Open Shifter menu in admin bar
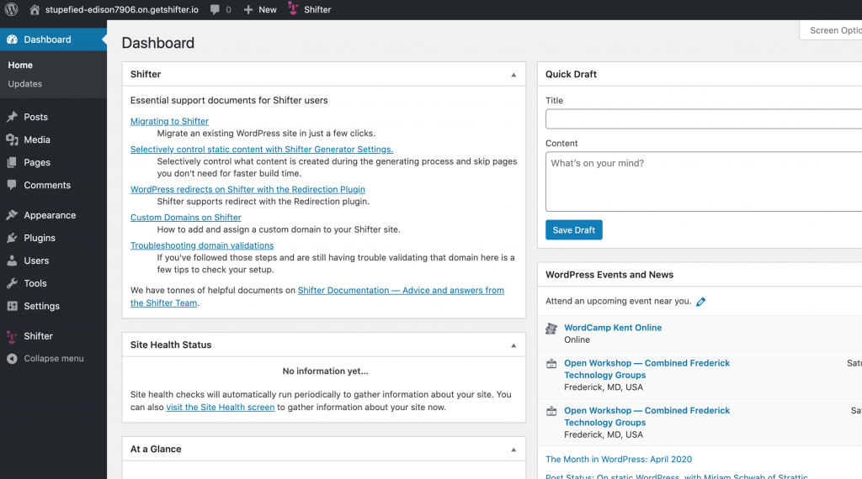The image size is (862, 479). click(317, 9)
